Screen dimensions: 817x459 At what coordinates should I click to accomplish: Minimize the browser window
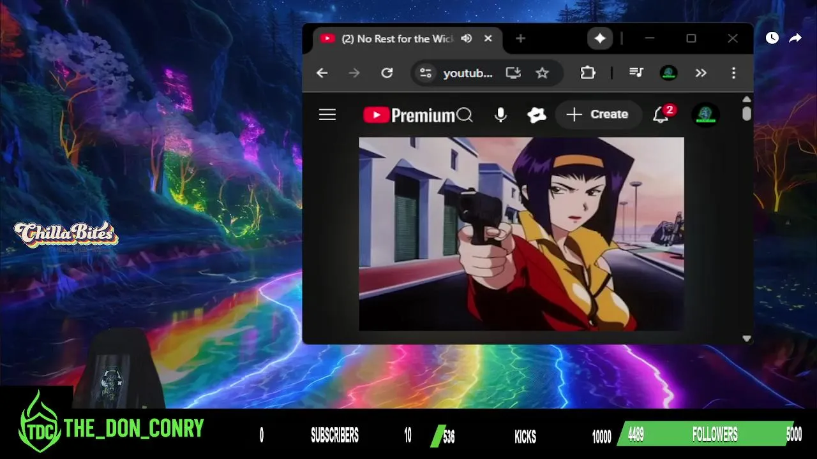(x=650, y=39)
